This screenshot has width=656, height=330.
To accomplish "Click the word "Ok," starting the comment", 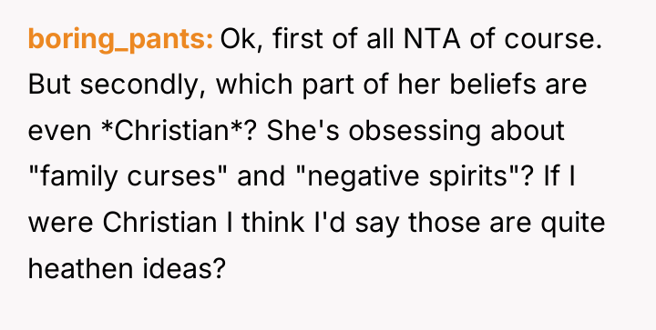I will tap(241, 41).
